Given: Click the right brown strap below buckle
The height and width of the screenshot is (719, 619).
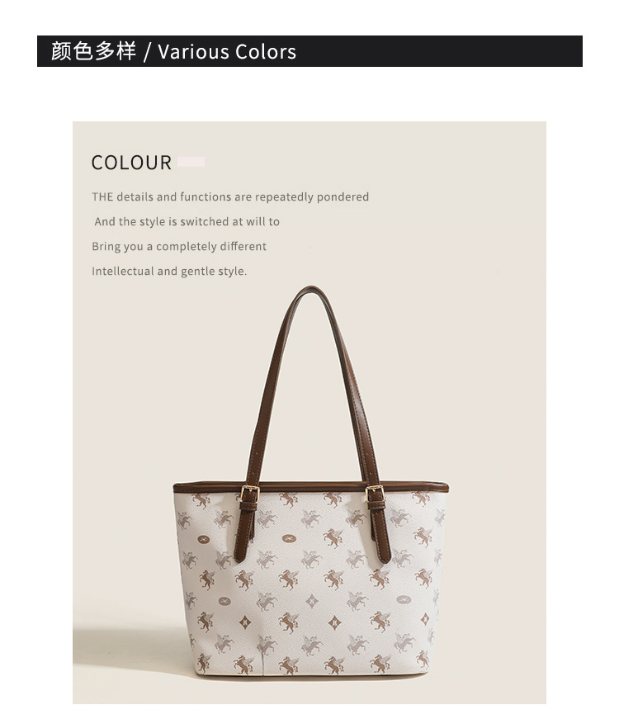Looking at the screenshot, I should 381,532.
